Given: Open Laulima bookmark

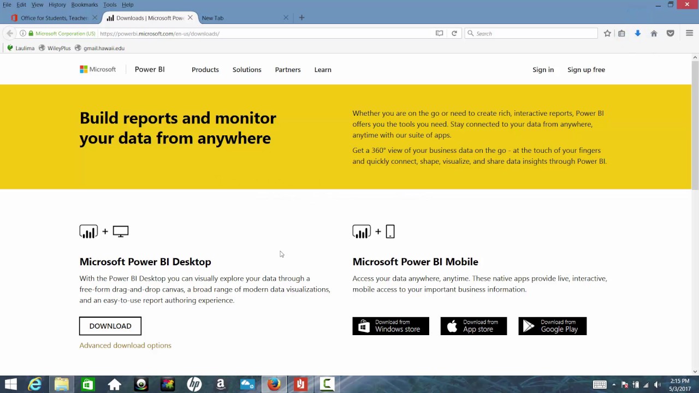Looking at the screenshot, I should [21, 48].
